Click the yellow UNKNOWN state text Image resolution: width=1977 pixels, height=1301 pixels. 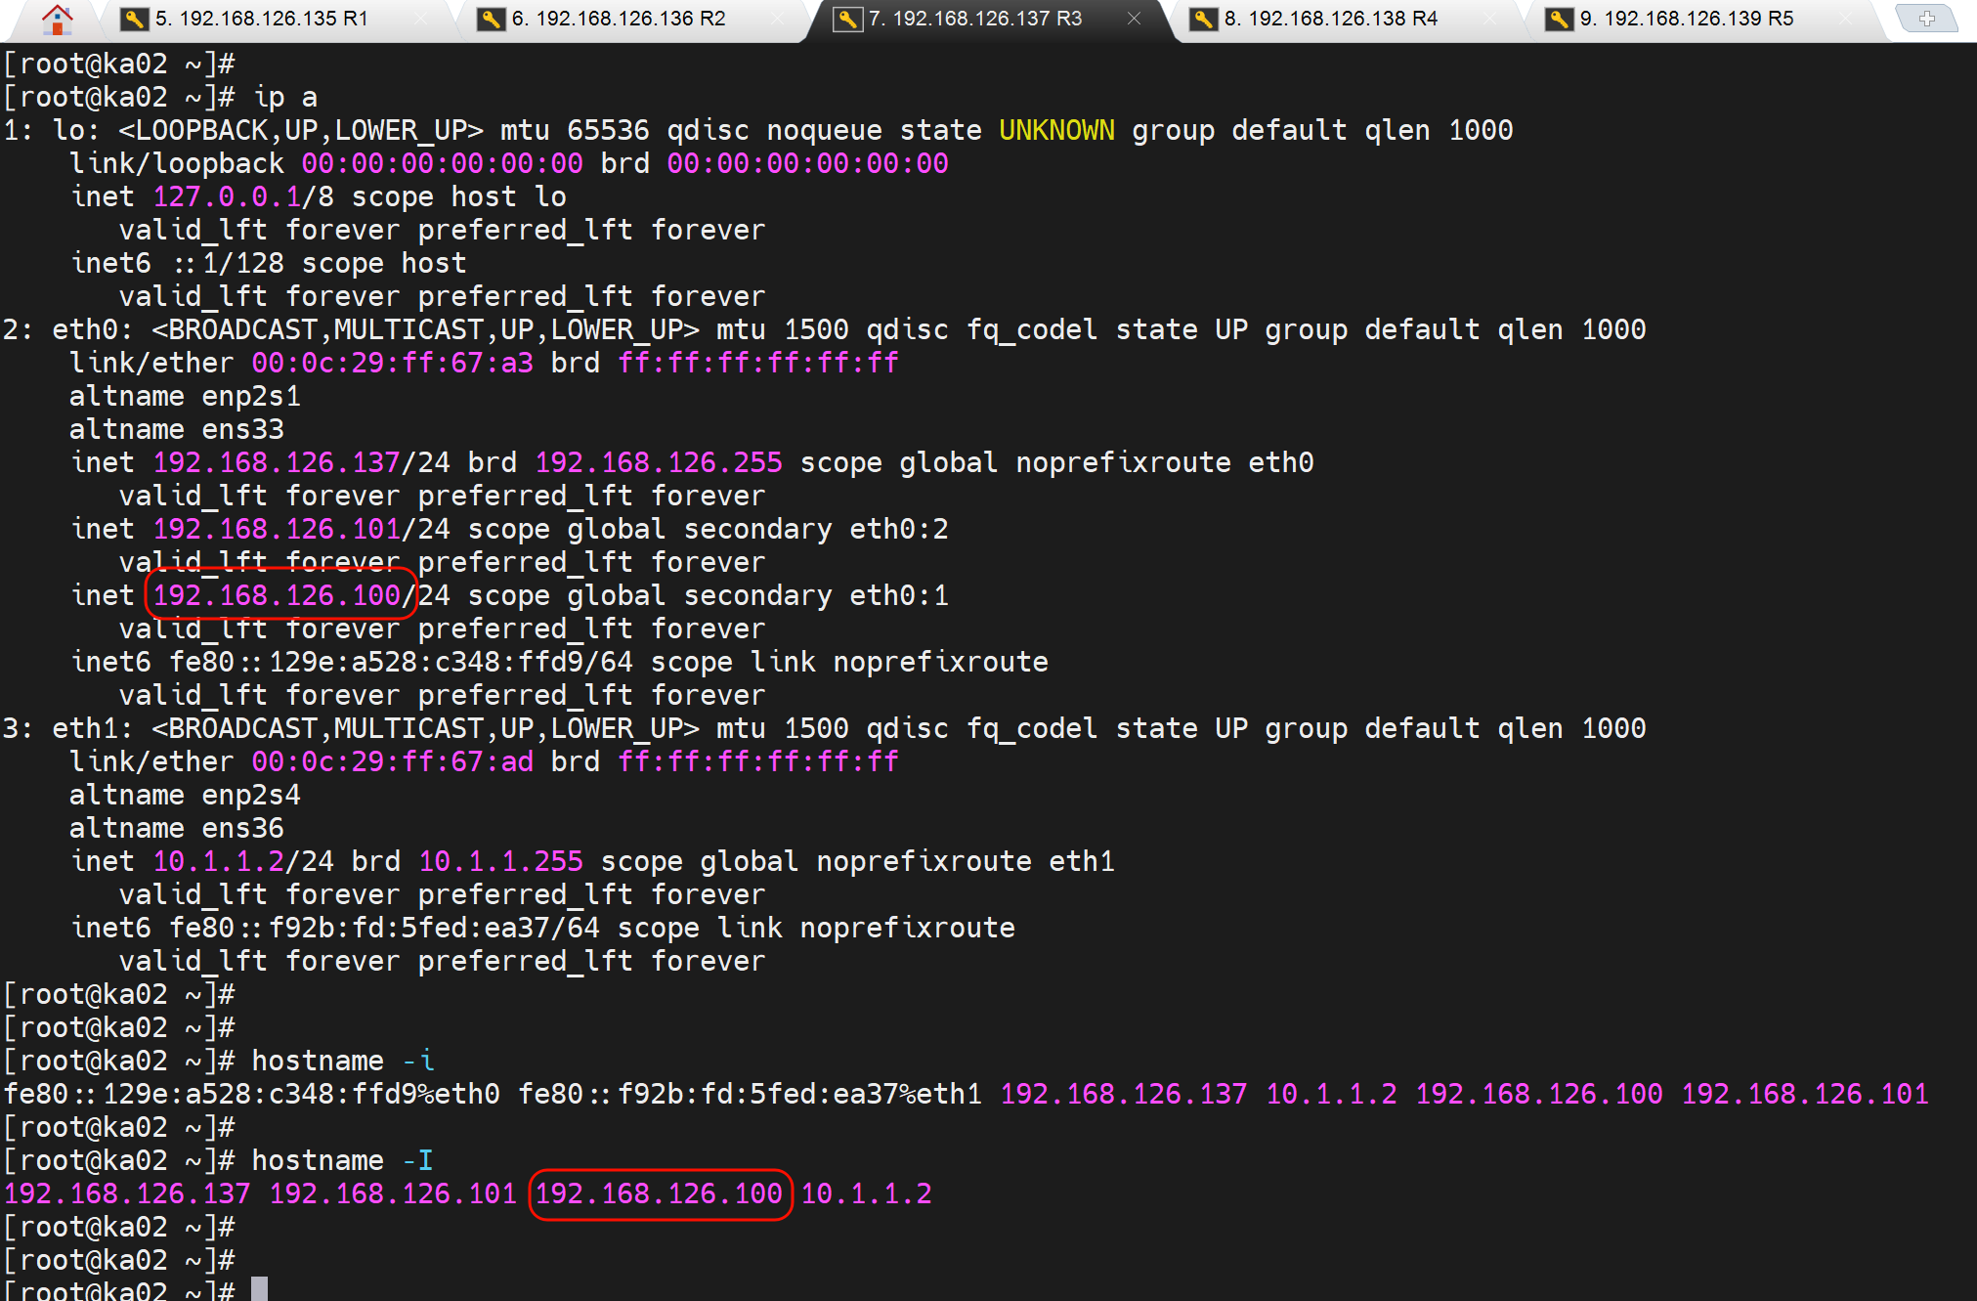(x=1056, y=130)
